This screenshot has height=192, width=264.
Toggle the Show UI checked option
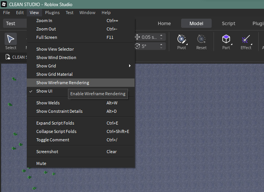(x=44, y=91)
